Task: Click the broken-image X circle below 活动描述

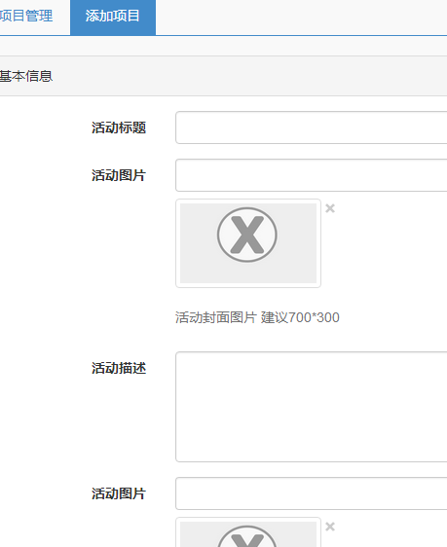Action: pos(247,536)
